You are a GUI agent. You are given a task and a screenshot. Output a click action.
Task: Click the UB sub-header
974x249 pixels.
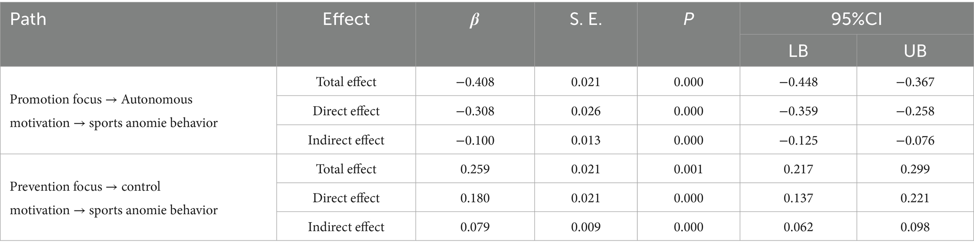[915, 51]
